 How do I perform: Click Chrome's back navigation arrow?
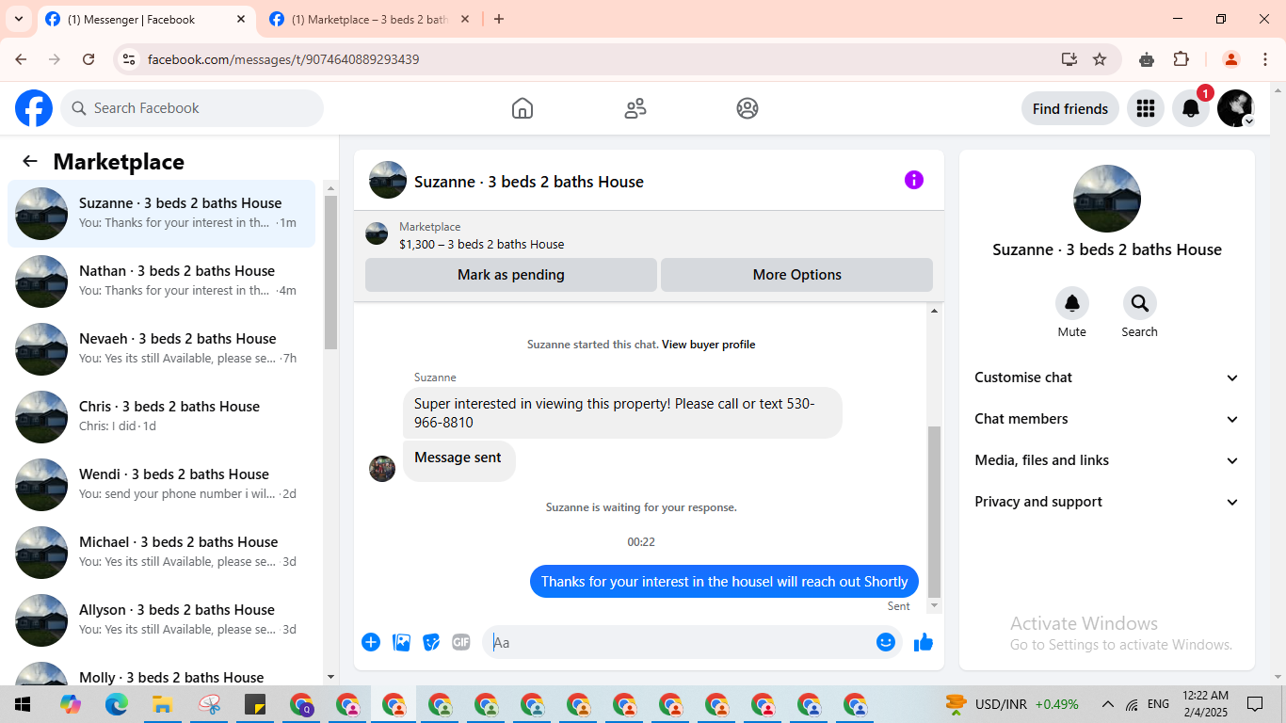[21, 59]
